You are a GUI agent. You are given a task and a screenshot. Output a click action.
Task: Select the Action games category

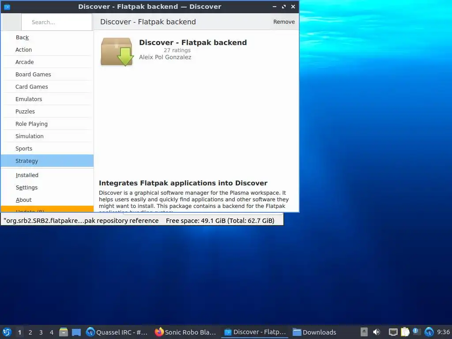click(x=48, y=49)
